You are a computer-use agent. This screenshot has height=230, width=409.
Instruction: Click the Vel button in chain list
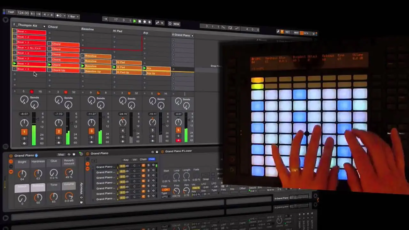click(135, 159)
